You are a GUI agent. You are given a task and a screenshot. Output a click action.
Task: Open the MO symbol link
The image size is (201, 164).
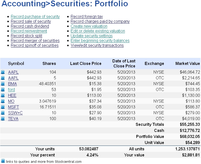tap(11, 101)
